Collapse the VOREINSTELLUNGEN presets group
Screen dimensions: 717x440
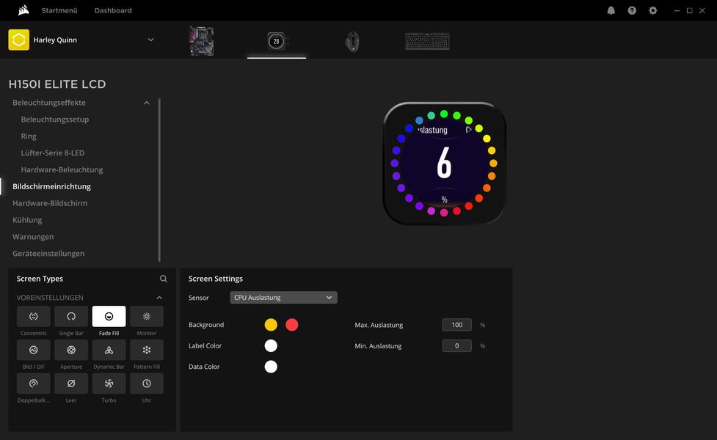[159, 298]
